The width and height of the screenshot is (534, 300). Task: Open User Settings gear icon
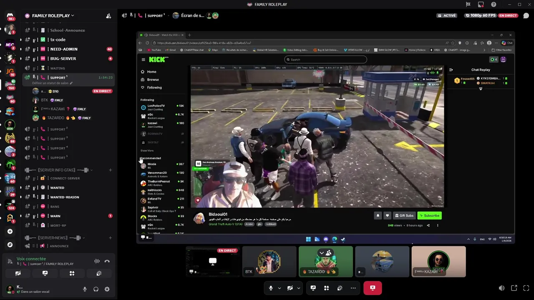tap(107, 289)
